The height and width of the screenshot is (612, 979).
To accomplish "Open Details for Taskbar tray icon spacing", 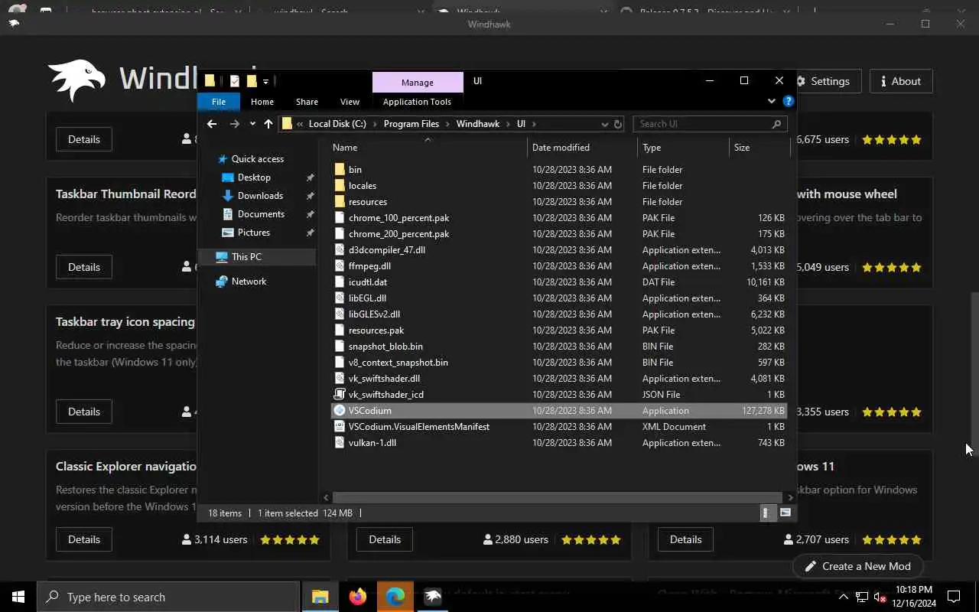I will [83, 412].
